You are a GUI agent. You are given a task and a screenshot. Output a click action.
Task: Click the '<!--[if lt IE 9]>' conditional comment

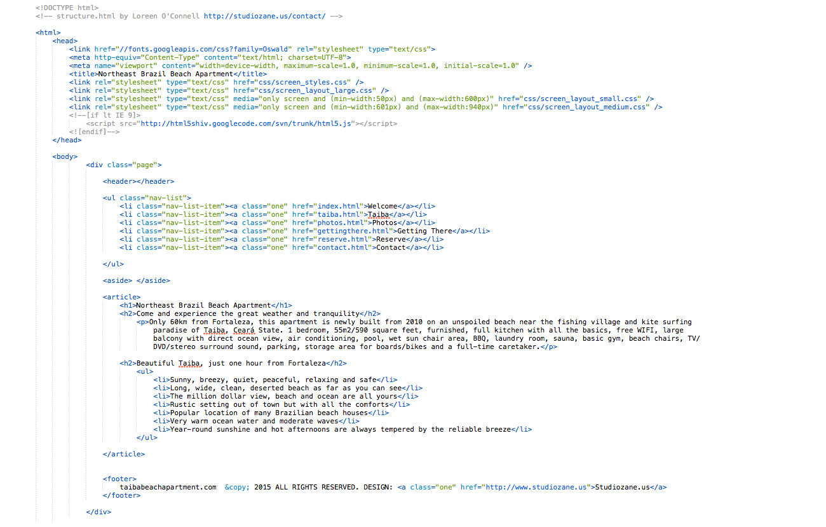[x=105, y=115]
